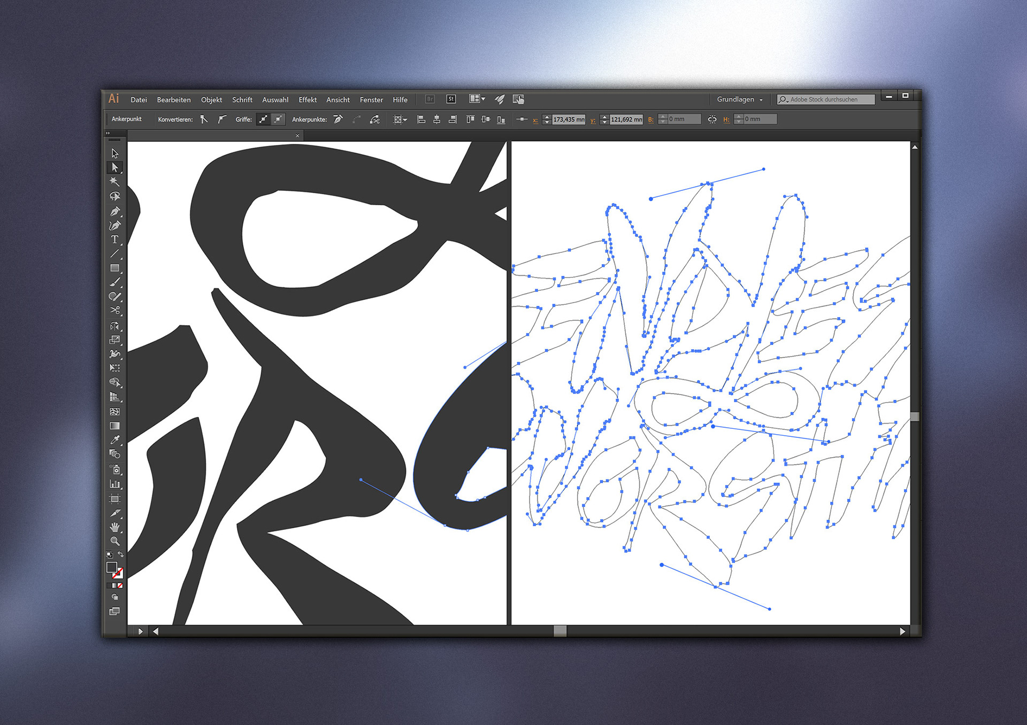Choose the Scissors tool
The height and width of the screenshot is (725, 1027).
click(x=114, y=310)
